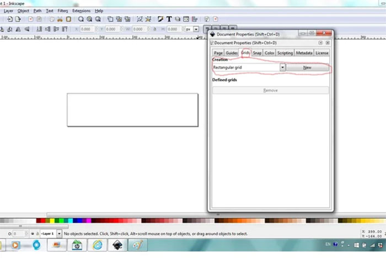Click the X coordinate input field
Screen dimensions: 386x258
point(84,29)
